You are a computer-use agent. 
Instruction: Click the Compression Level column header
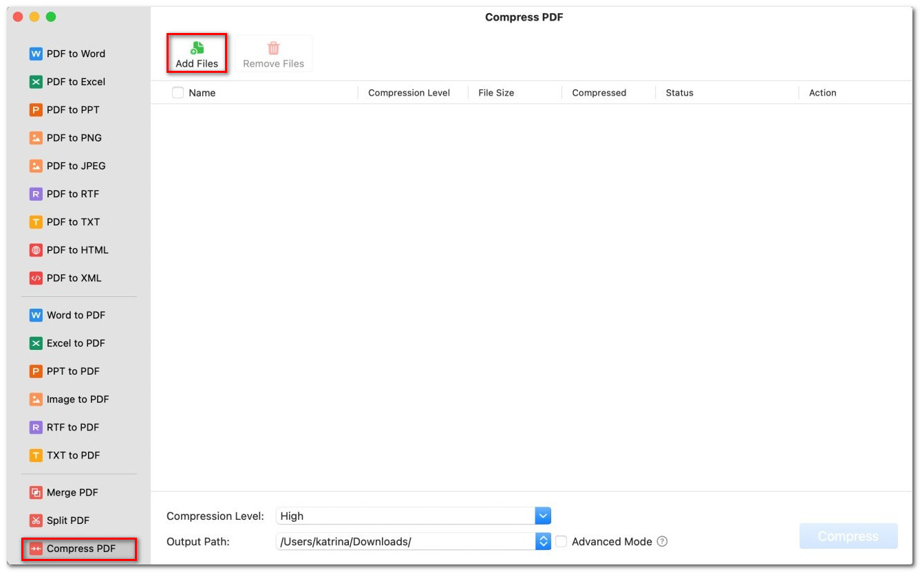(x=409, y=93)
